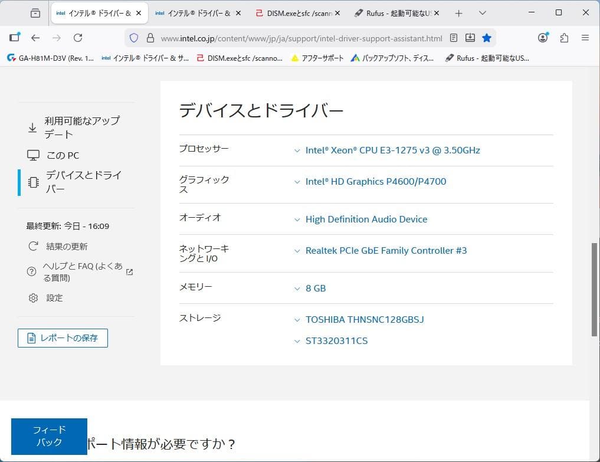Open アフターサポート bookmark

317,58
